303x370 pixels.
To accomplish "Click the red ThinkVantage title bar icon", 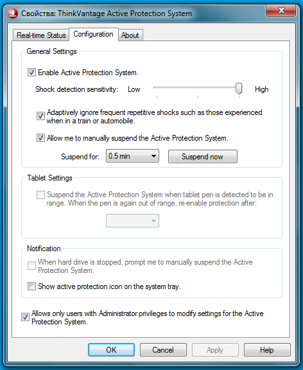I will [x=12, y=13].
